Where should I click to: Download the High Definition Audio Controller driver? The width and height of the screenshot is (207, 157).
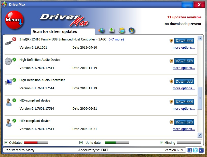point(184,81)
